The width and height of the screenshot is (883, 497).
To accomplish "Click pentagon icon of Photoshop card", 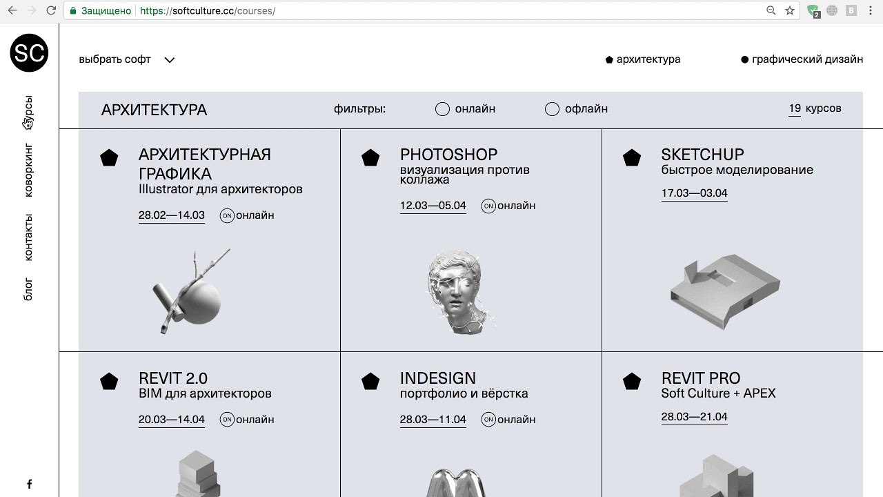I will pyautogui.click(x=370, y=158).
